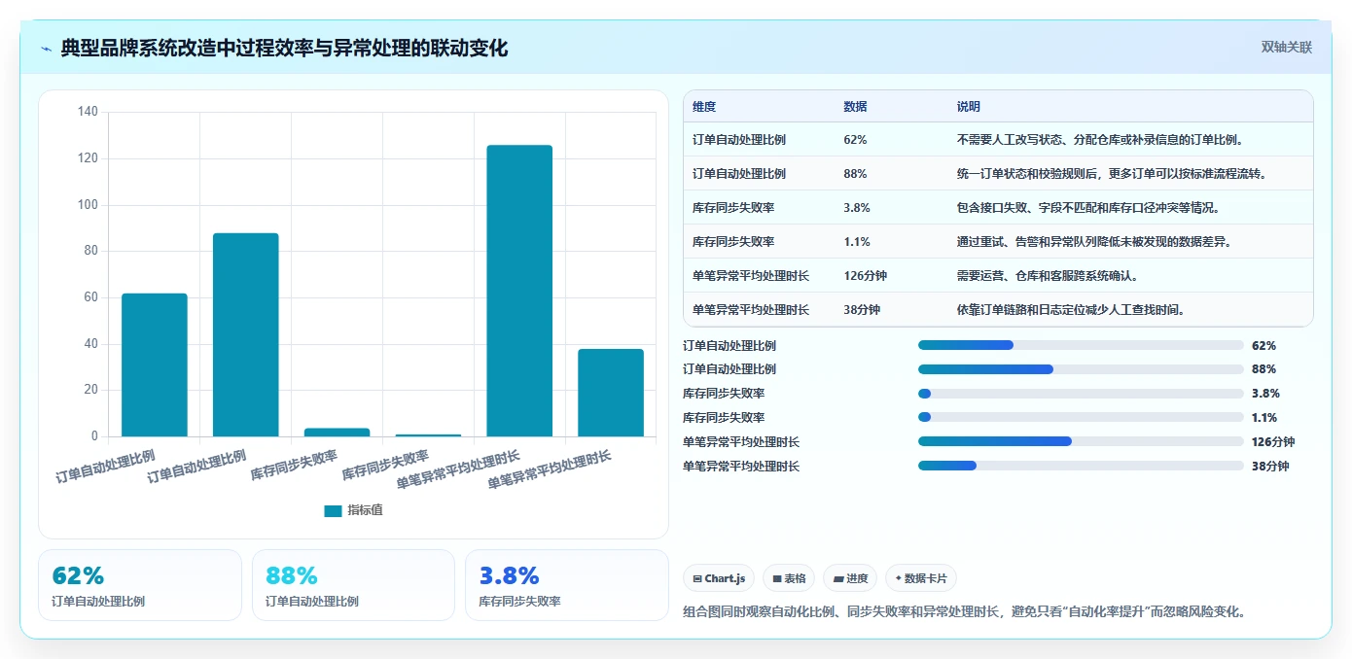Click the 3.8% 库存同步失败率 data card
Viewport: 1352px width, 659px height.
(x=567, y=585)
